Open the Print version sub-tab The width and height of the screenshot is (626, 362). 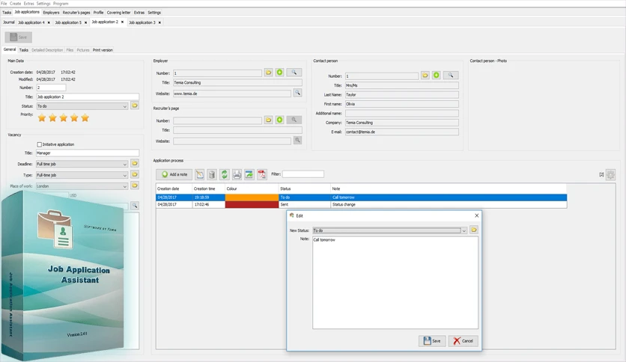(x=103, y=50)
